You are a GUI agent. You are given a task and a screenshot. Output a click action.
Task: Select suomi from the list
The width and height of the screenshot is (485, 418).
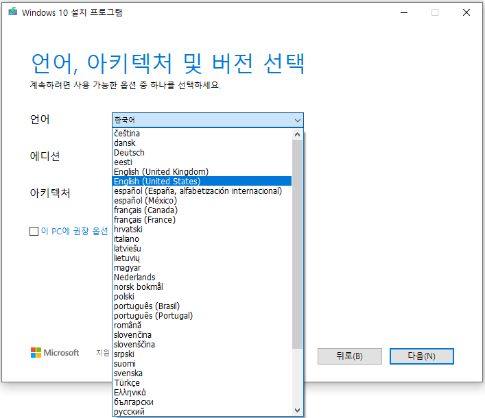click(202, 363)
